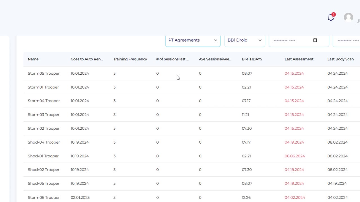
Task: Sort by the Name column header
Action: [33, 59]
